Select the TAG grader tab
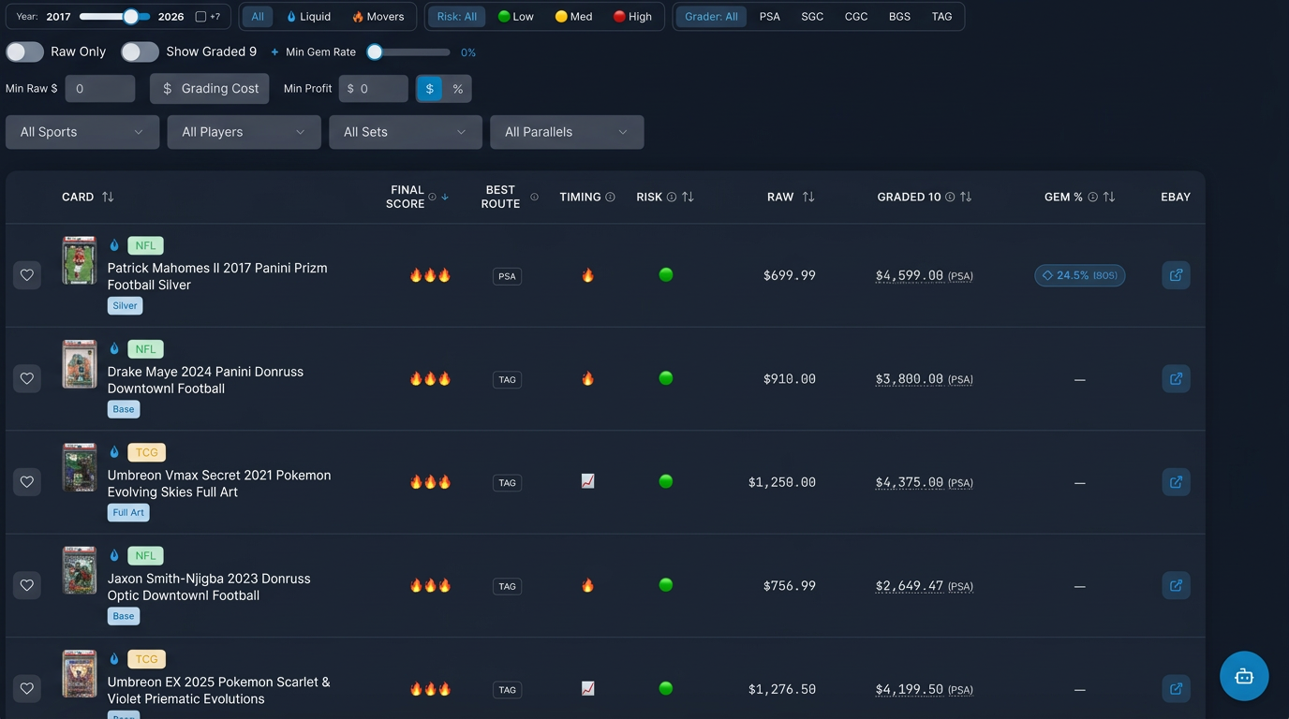1289x719 pixels. pos(941,16)
